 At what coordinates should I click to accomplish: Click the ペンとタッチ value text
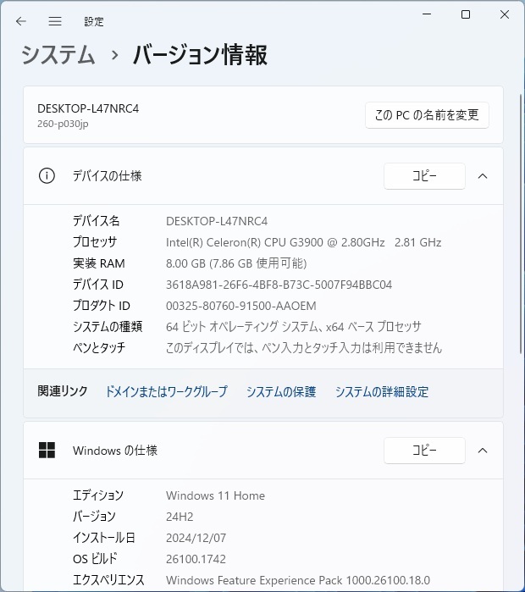(304, 348)
